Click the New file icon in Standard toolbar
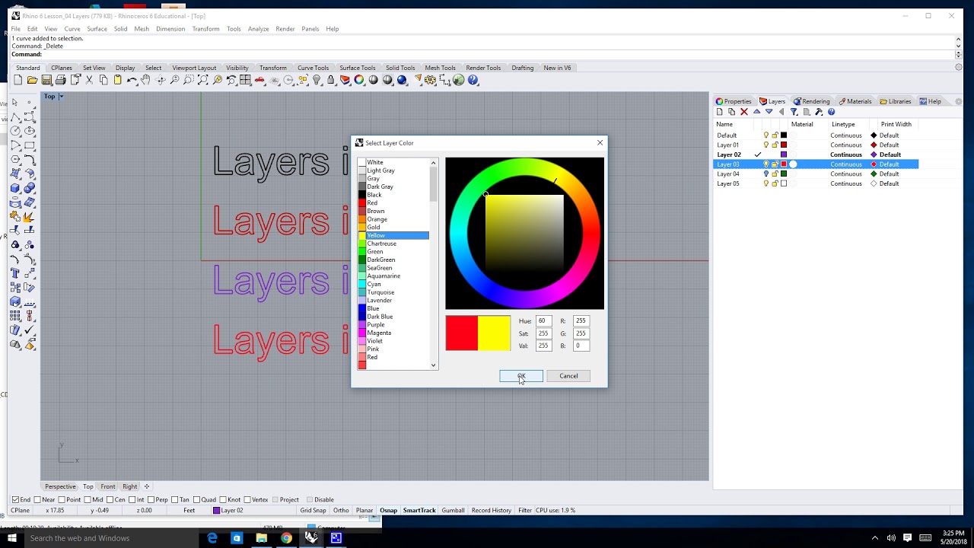The height and width of the screenshot is (548, 974). 18,80
